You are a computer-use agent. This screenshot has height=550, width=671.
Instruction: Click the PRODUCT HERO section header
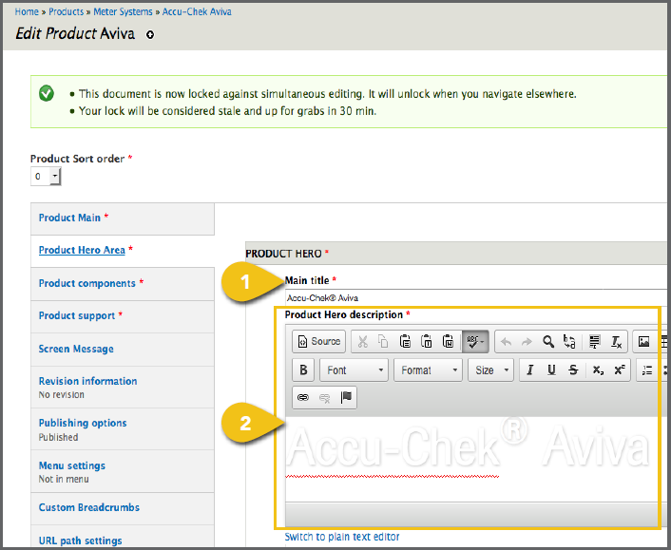click(456, 254)
